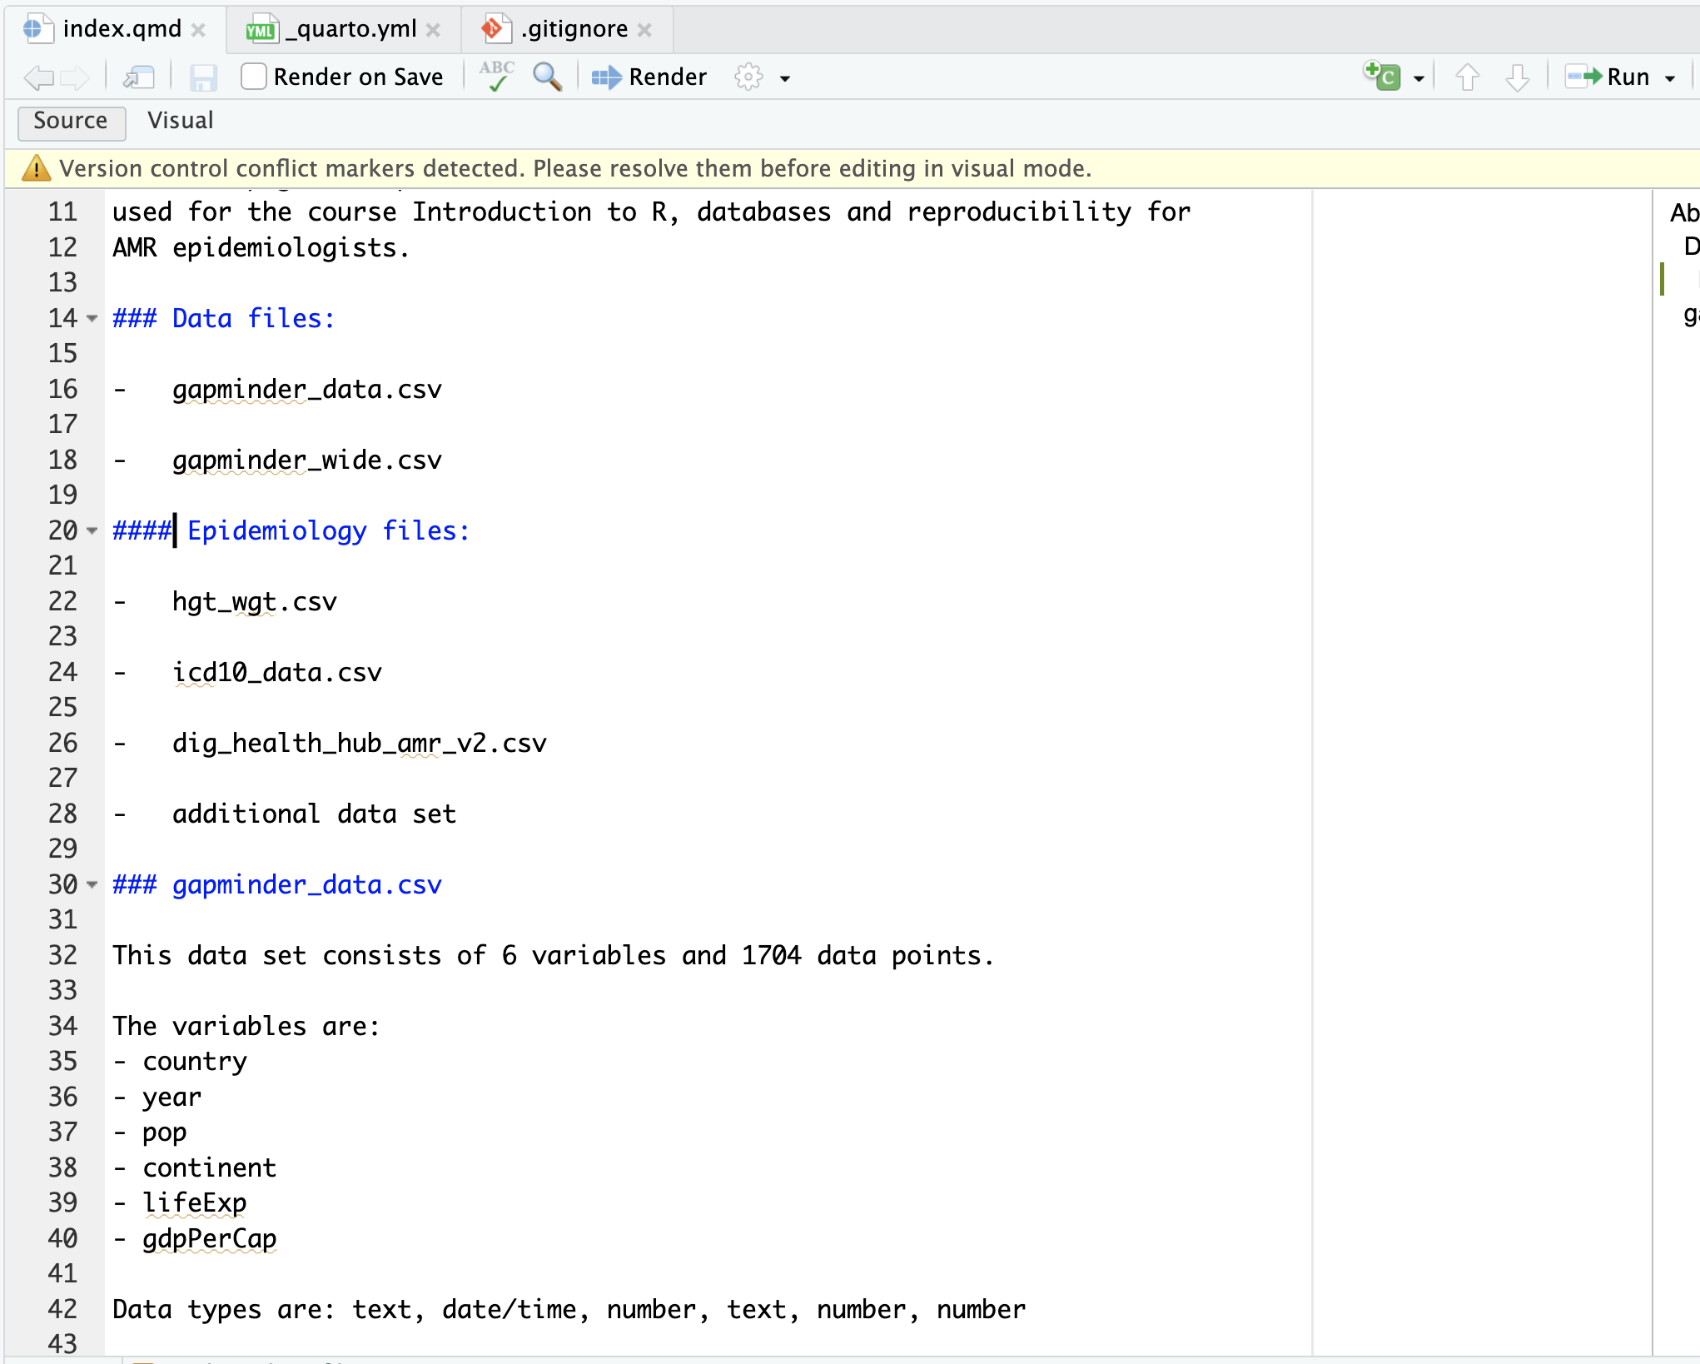Enable Render on Save checkbox
This screenshot has height=1364, width=1700.
tap(254, 77)
